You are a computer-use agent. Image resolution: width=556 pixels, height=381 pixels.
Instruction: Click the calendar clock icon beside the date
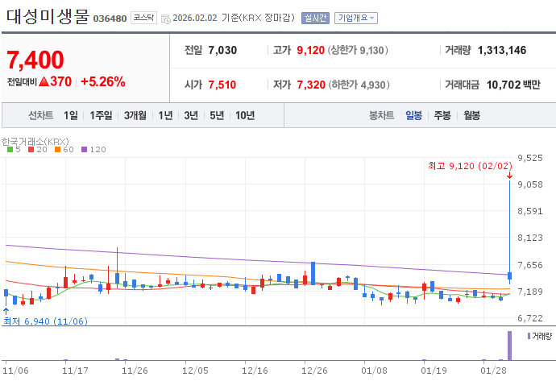point(166,19)
